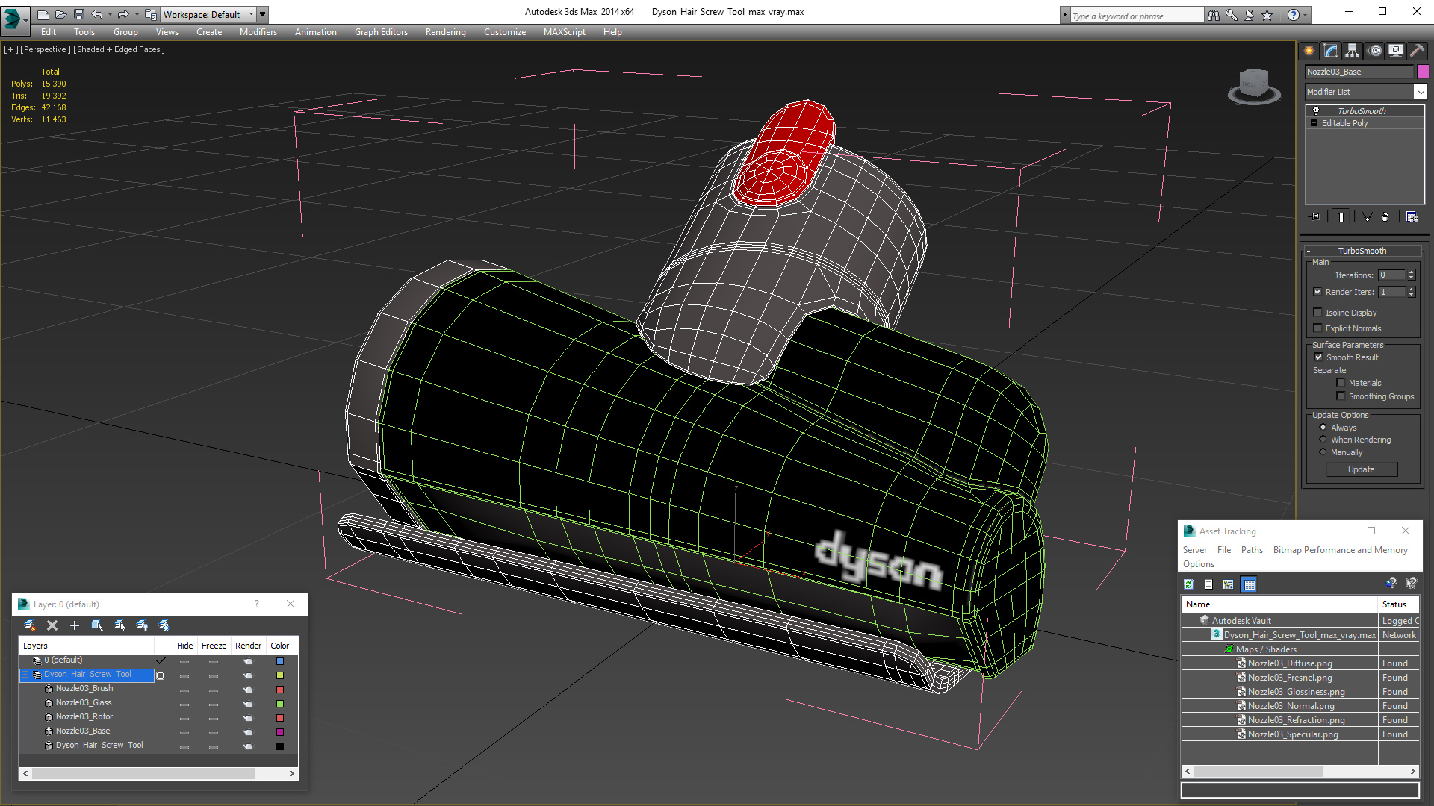Viewport: 1434px width, 806px height.
Task: Save file using floppy disk icon
Action: pos(79,14)
